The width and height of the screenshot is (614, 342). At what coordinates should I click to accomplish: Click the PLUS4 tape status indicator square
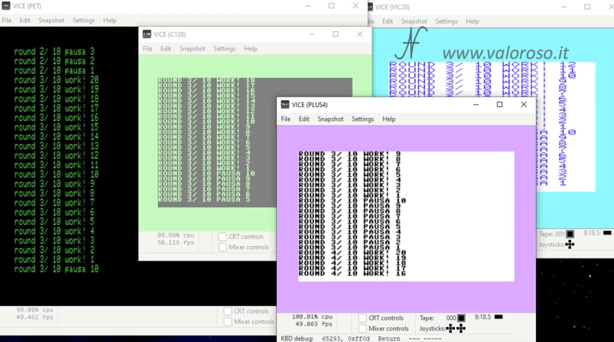(461, 318)
